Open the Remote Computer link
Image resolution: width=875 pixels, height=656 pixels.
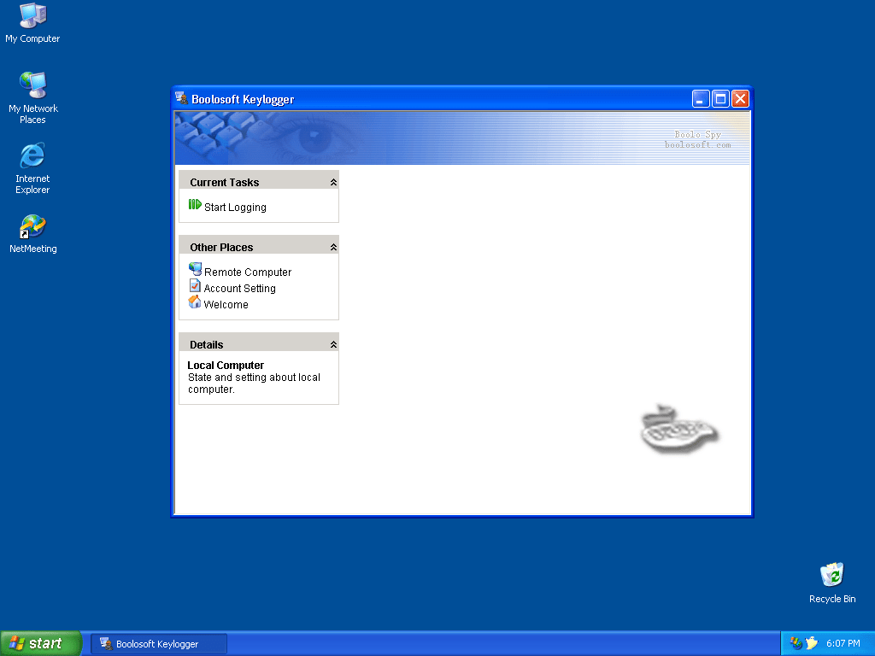248,272
